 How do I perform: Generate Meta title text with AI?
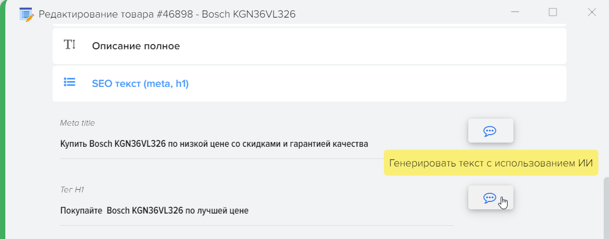coord(490,131)
